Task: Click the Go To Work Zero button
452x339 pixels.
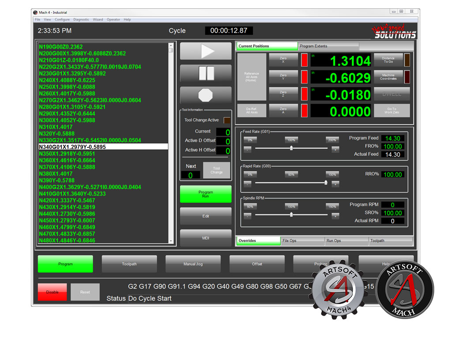Action: point(392,110)
